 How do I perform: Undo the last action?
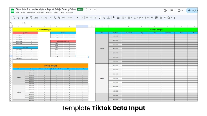pos(18,18)
